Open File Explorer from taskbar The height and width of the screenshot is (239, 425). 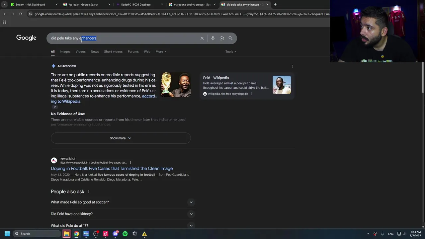(x=66, y=234)
